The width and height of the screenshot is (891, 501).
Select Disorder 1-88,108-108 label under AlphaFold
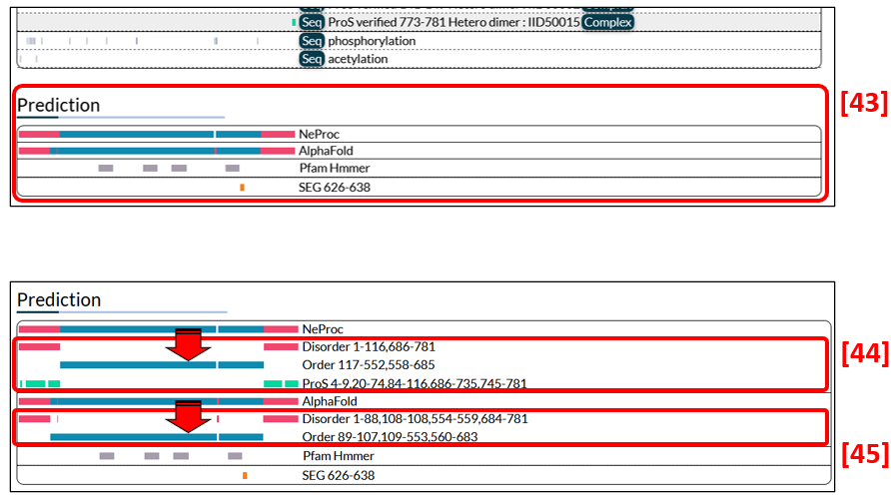[x=415, y=419]
